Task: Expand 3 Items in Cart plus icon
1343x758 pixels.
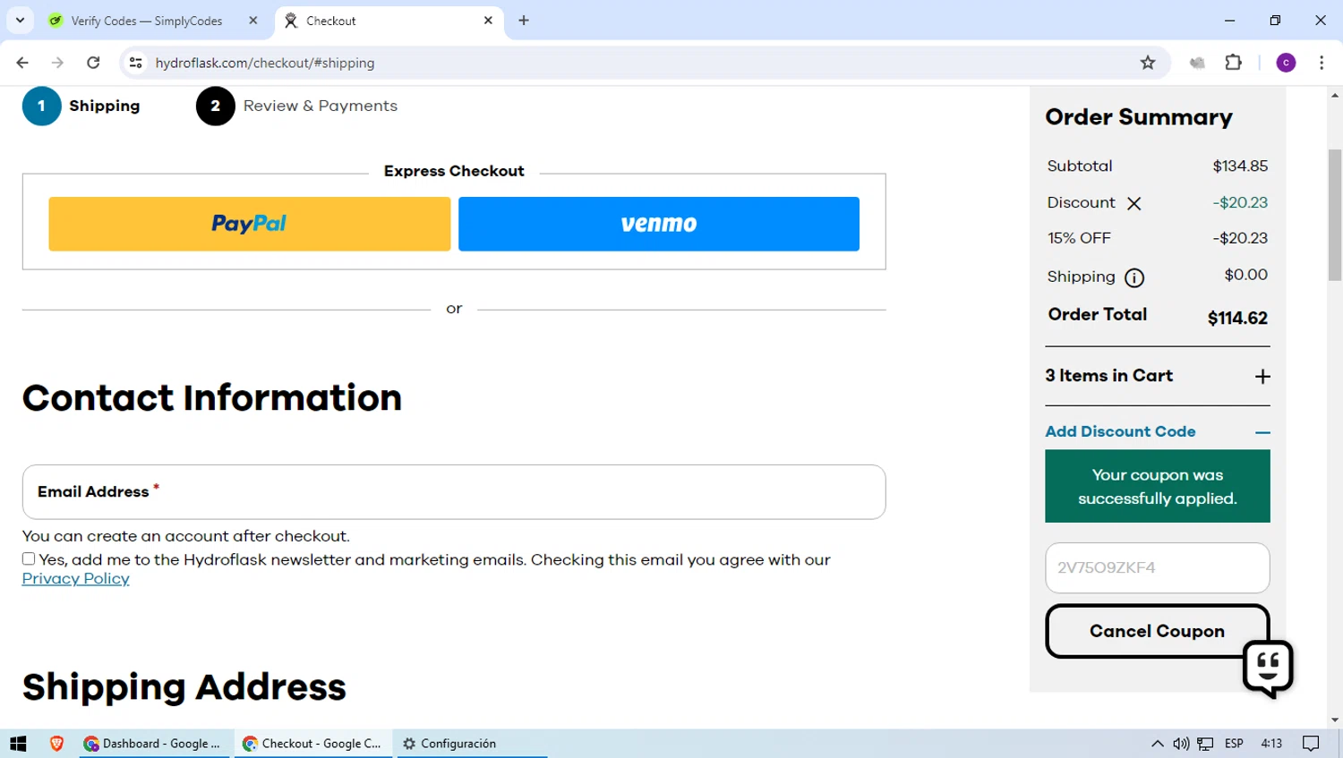Action: pyautogui.click(x=1262, y=377)
